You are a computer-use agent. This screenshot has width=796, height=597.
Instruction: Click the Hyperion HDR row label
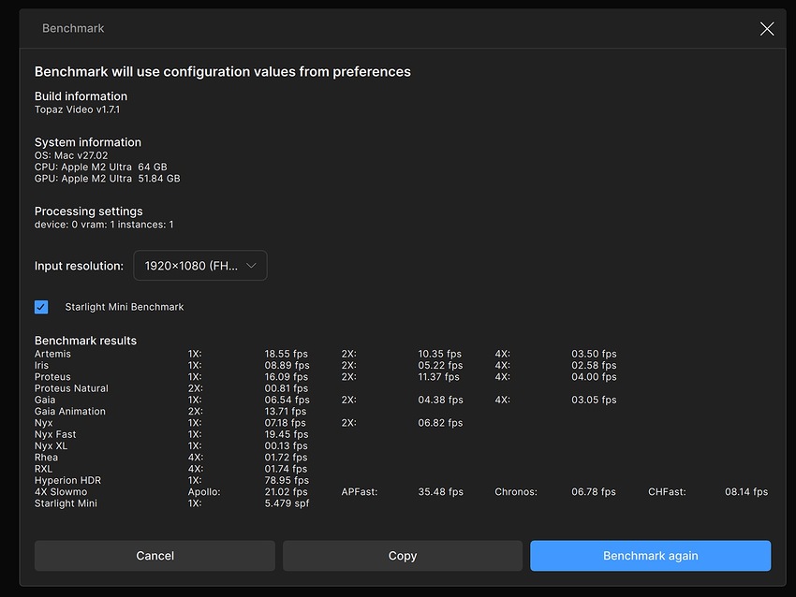68,480
